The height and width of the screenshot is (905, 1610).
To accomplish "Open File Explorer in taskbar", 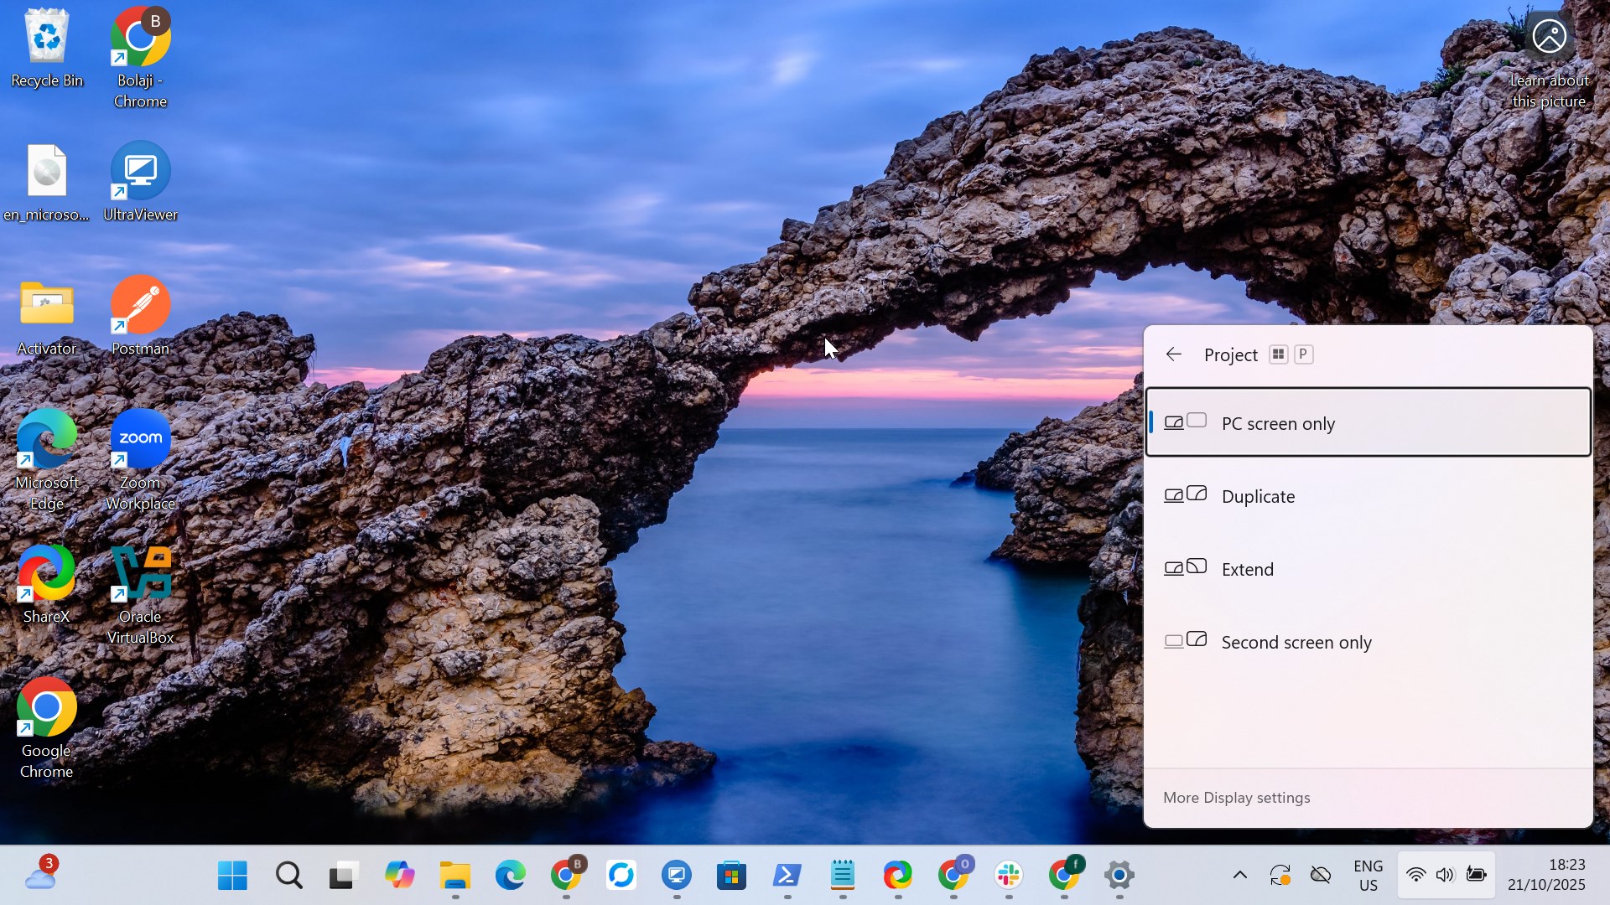I will [455, 877].
